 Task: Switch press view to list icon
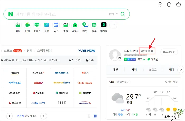click(89, 116)
